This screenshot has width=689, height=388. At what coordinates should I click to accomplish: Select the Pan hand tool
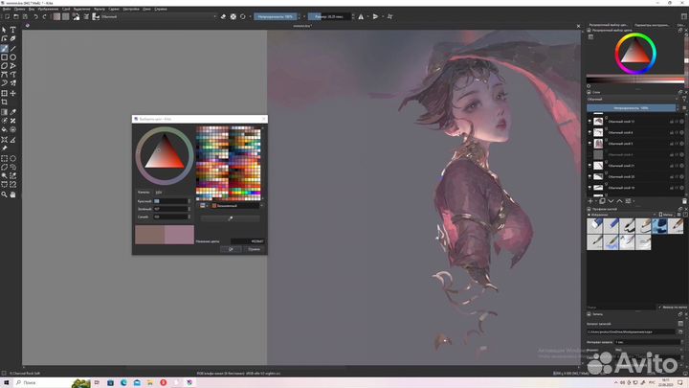coord(12,194)
